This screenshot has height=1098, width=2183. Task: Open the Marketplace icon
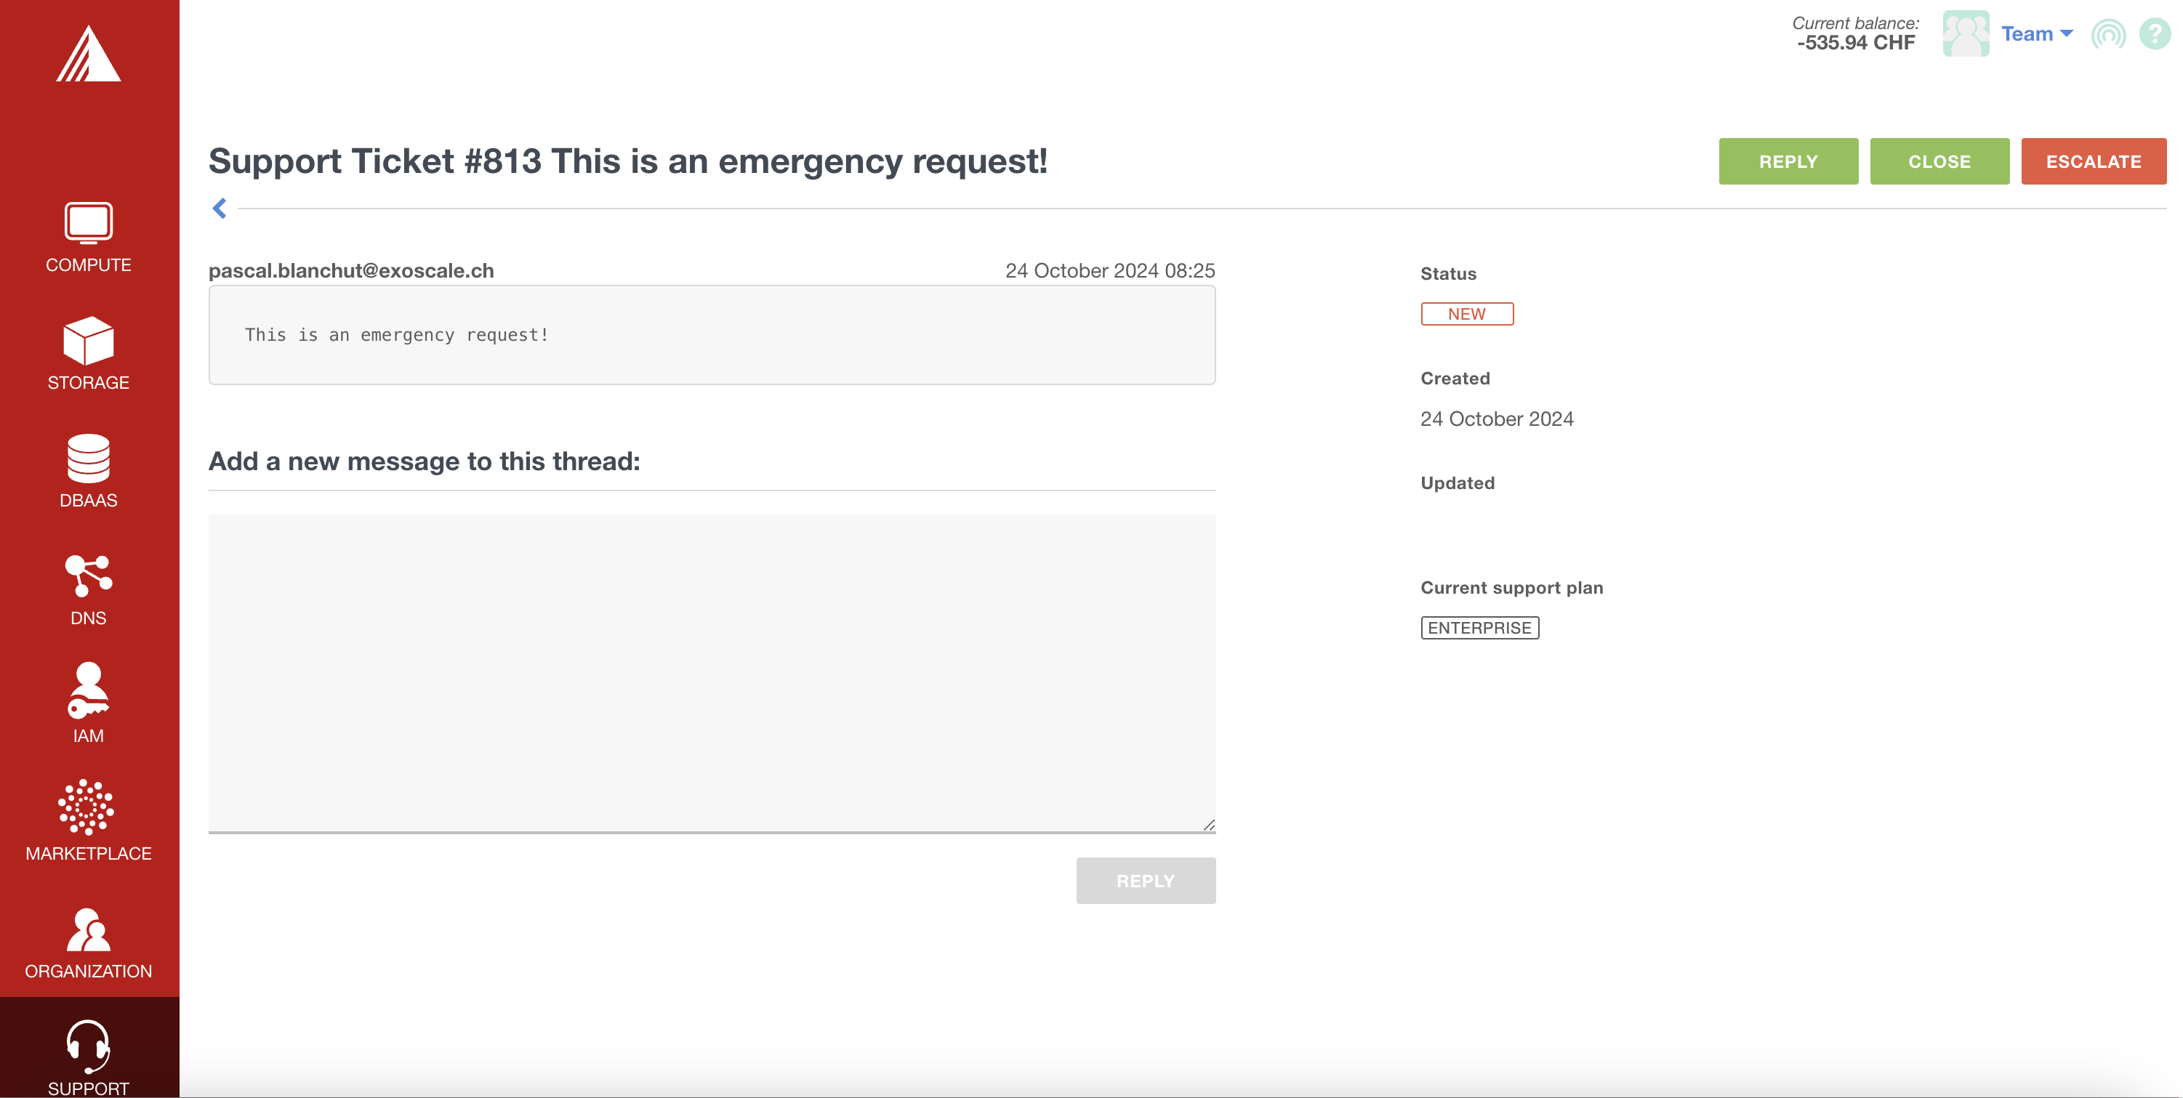(x=87, y=807)
